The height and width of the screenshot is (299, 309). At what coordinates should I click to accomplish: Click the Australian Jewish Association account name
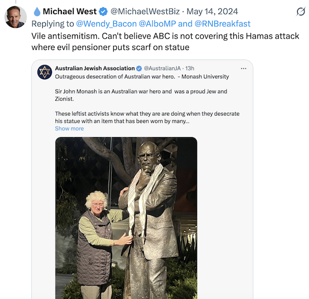coord(95,69)
